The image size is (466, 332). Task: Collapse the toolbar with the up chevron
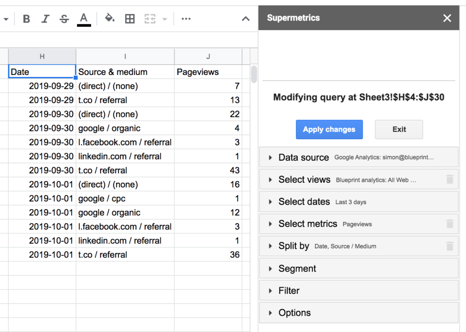[245, 19]
